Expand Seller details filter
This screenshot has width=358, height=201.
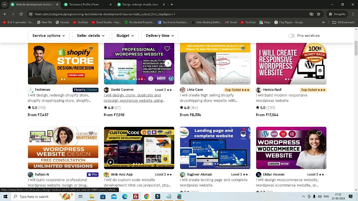coord(91,36)
